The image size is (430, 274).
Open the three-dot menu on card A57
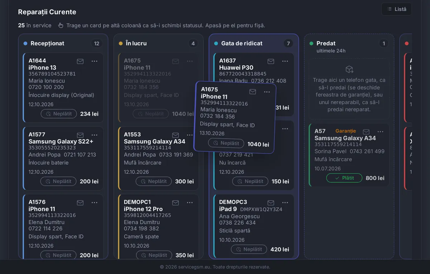[381, 132]
